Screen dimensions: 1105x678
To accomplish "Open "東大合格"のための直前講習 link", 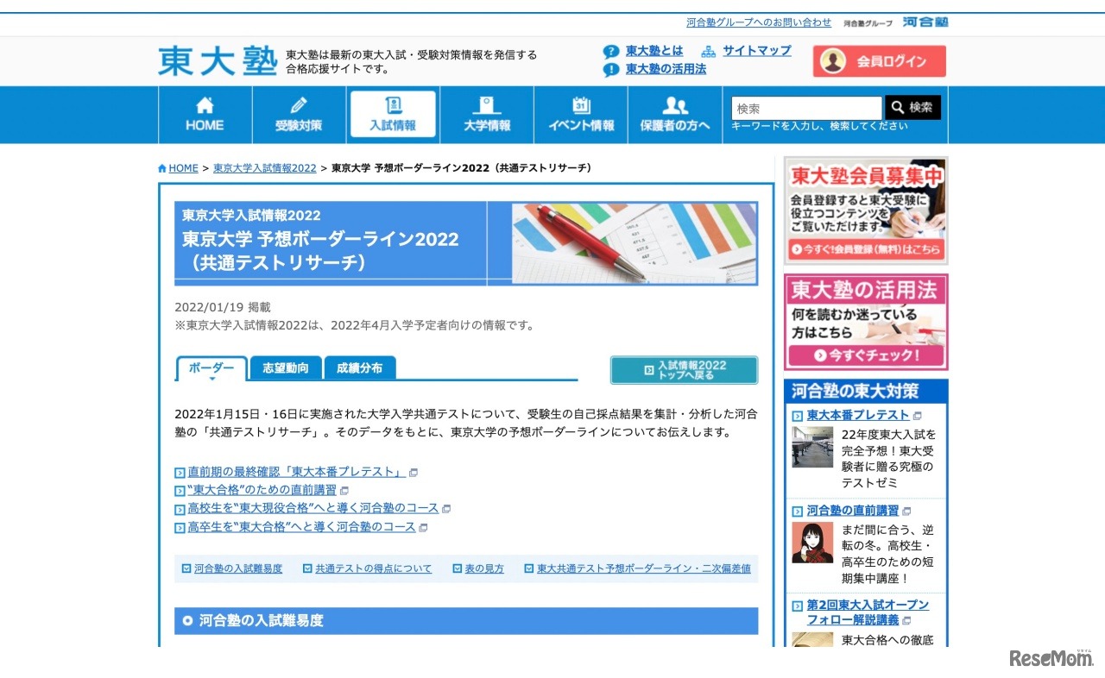I will [x=262, y=490].
